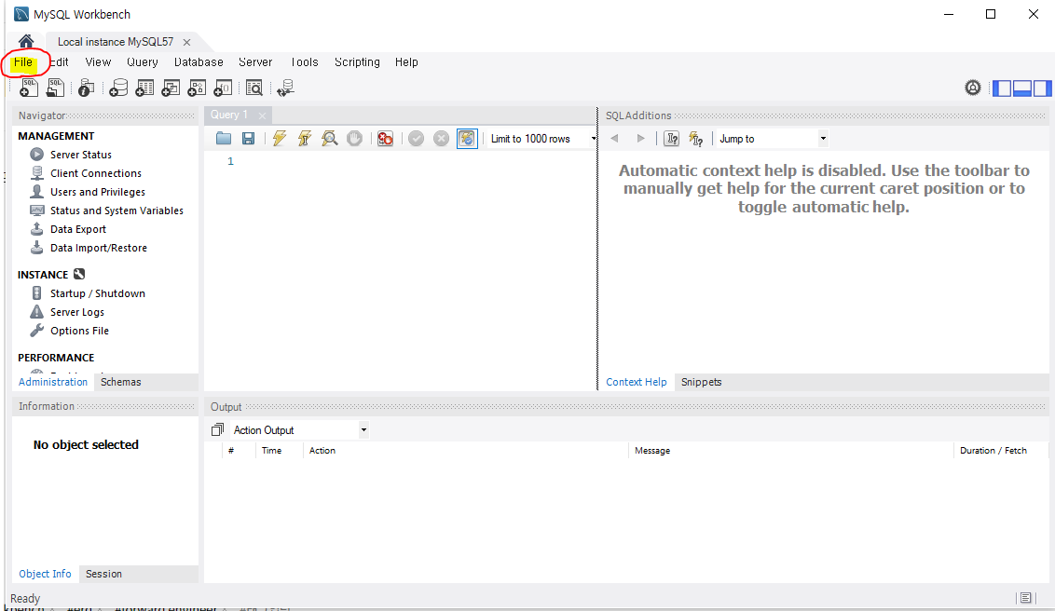
Task: Open Data Import/Restore
Action: click(98, 248)
